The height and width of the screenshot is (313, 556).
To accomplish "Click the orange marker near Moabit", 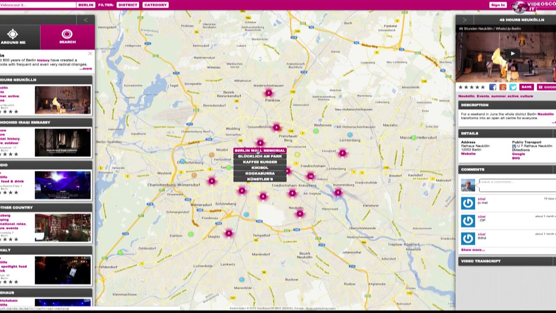I will (212, 154).
